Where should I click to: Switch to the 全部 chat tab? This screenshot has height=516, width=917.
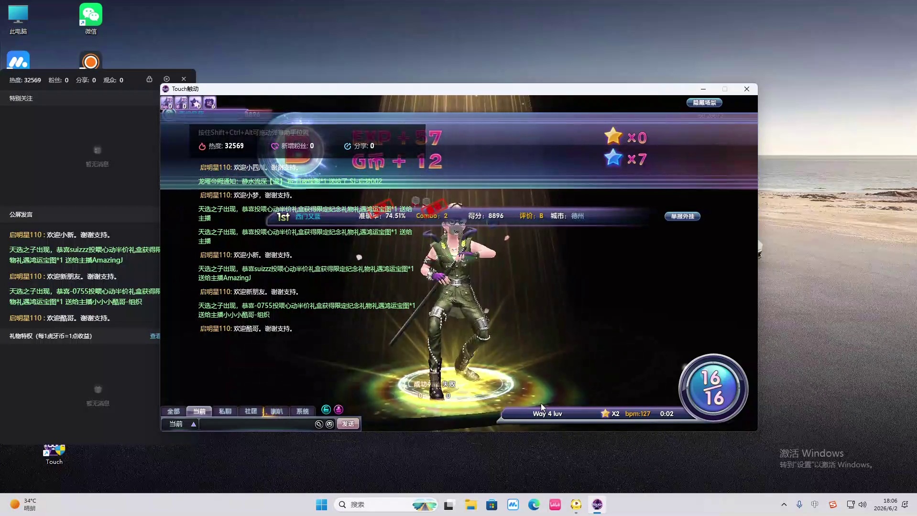coord(174,411)
